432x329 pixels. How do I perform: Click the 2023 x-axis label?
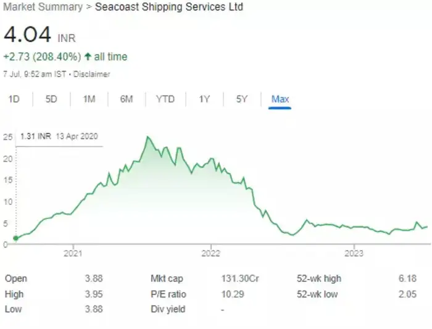coord(354,253)
